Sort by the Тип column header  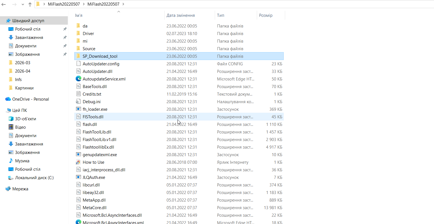[x=221, y=15]
